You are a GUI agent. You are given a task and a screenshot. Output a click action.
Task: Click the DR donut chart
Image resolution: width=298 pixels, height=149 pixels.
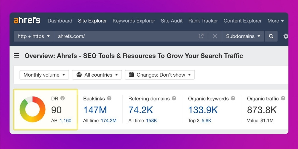tap(32, 109)
